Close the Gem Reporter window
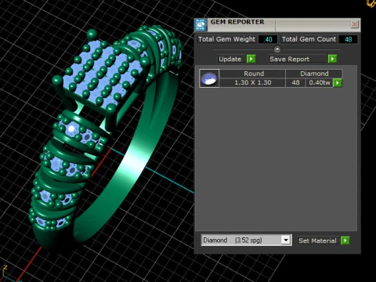 click(354, 24)
